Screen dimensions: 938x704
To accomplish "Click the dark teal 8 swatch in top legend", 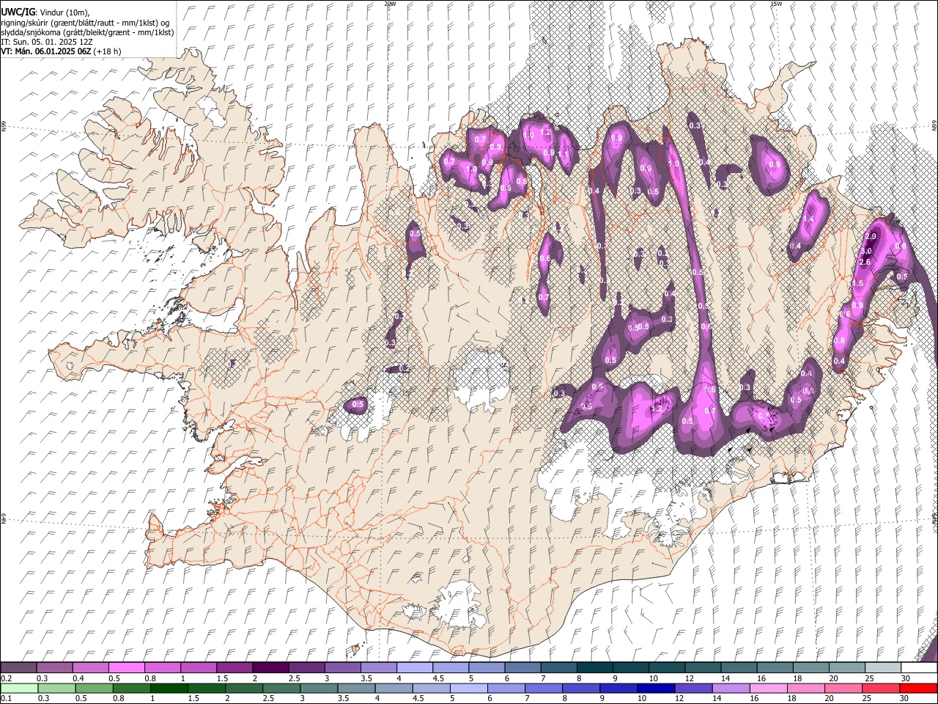I will click(594, 668).
